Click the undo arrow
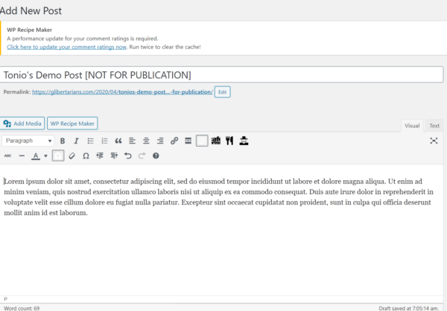 click(128, 156)
